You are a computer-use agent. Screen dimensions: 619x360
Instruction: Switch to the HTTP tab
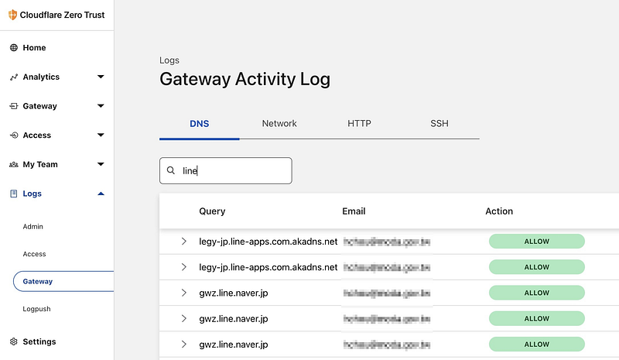pos(359,124)
